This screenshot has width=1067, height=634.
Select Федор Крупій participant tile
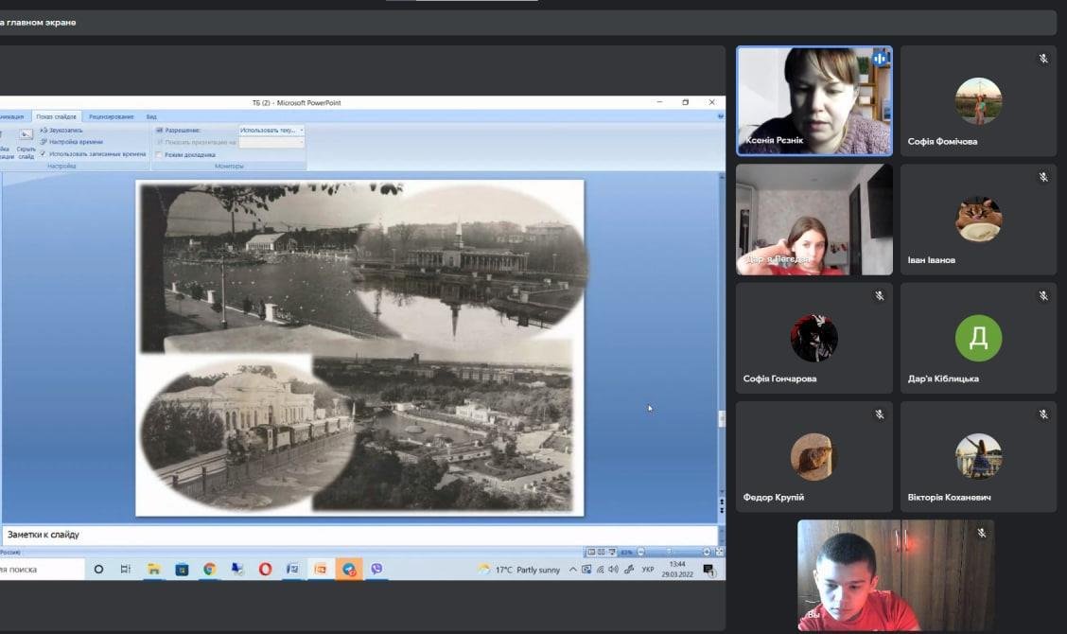tap(813, 456)
